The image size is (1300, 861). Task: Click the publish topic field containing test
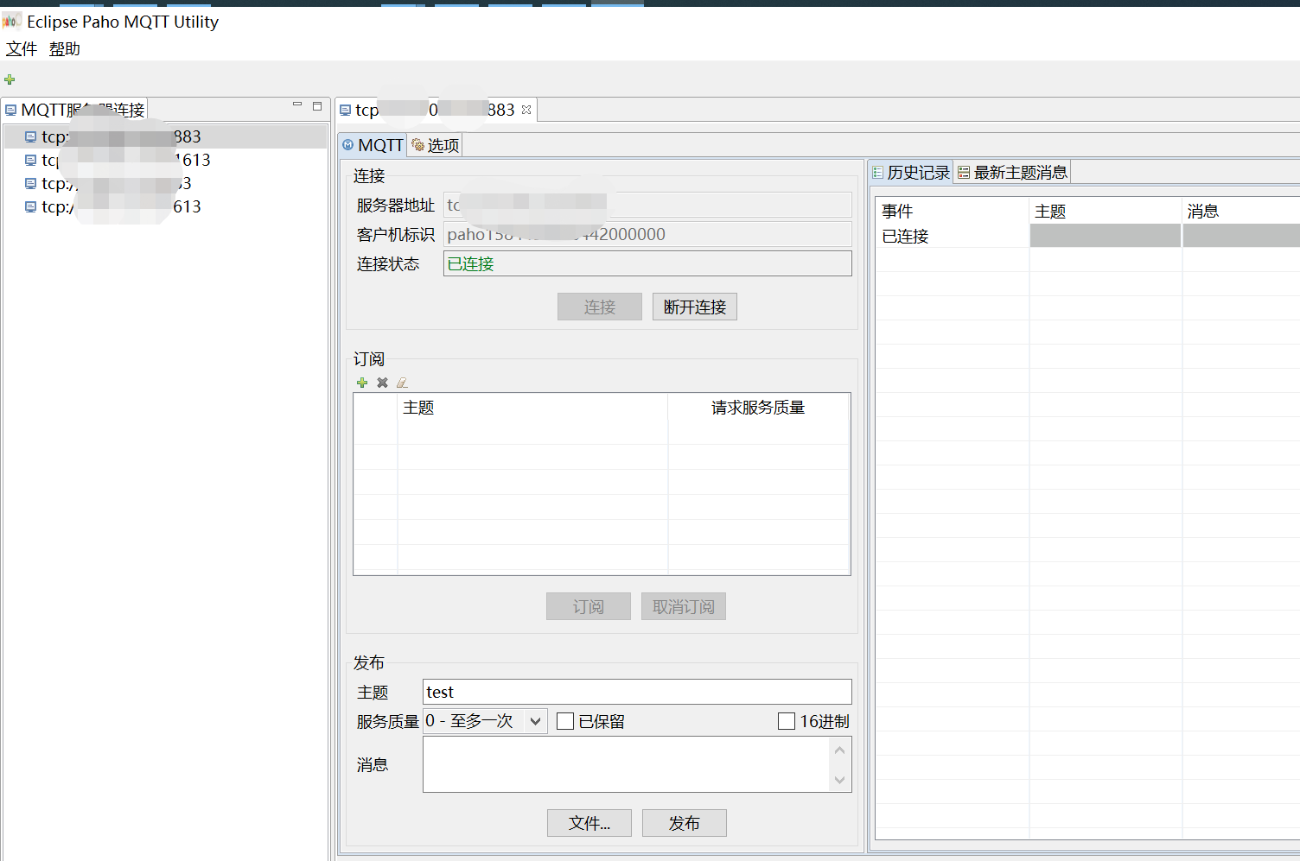(x=637, y=692)
